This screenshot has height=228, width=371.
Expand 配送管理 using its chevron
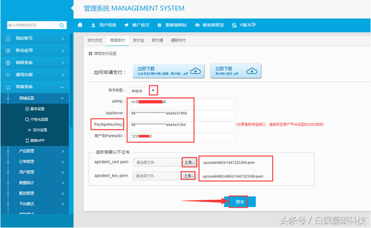tap(62, 193)
